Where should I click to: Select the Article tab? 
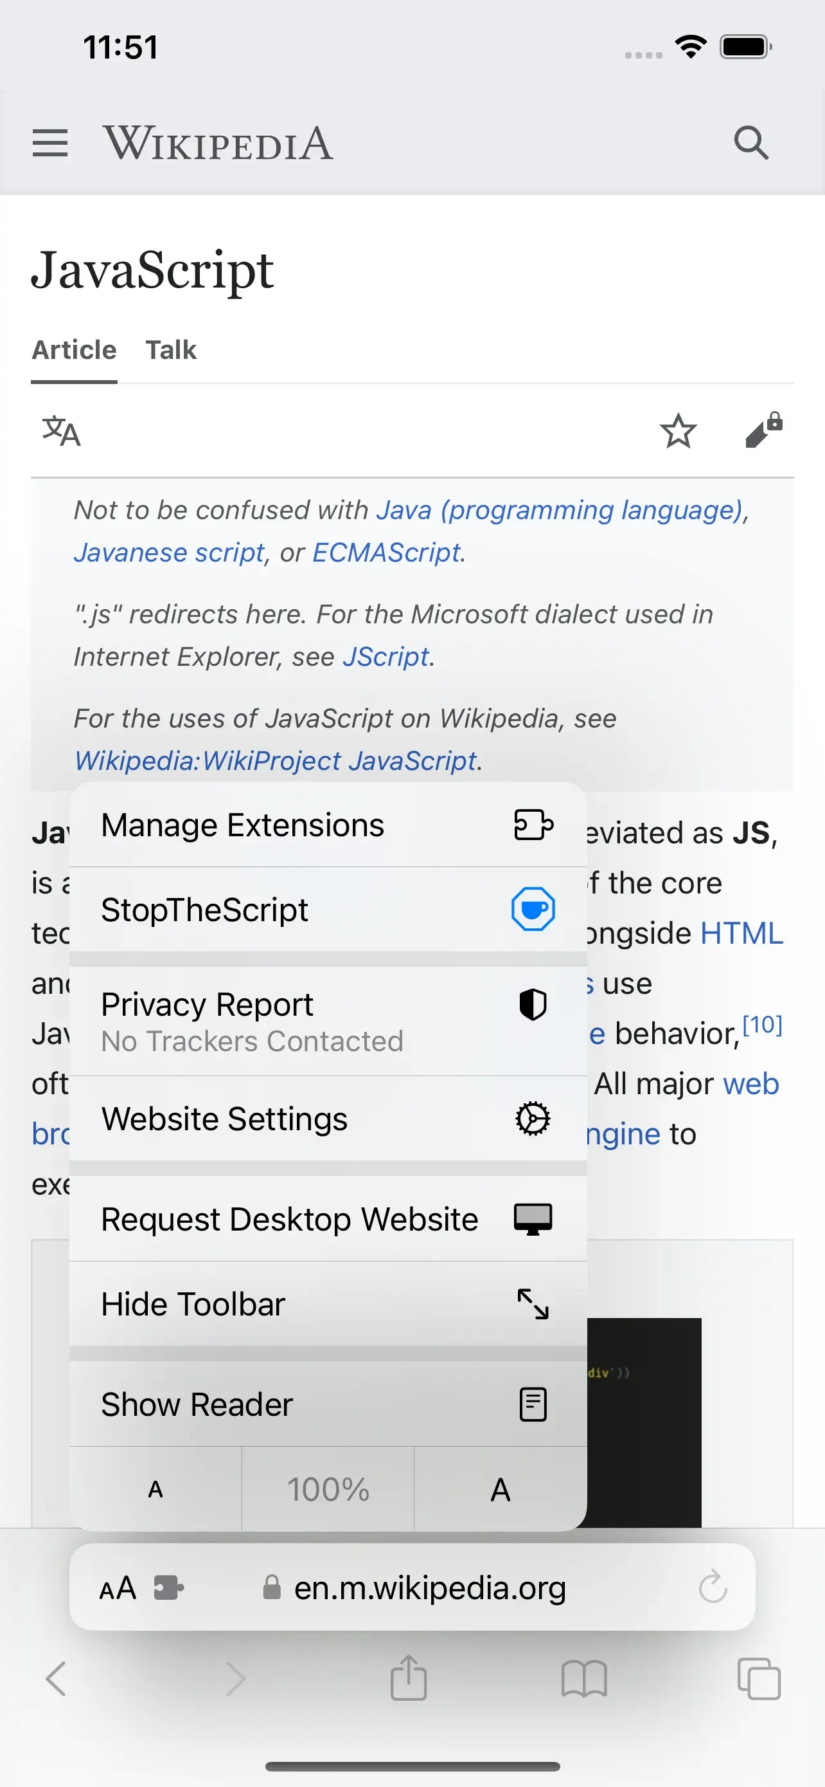[x=74, y=350]
